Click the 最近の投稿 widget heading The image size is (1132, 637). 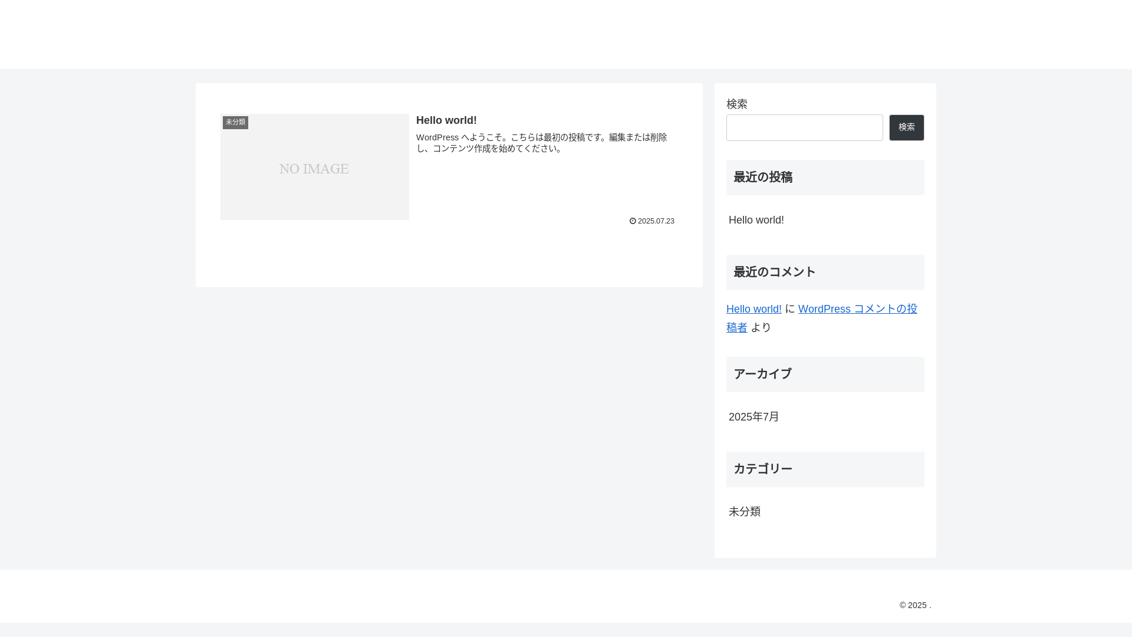click(x=825, y=178)
